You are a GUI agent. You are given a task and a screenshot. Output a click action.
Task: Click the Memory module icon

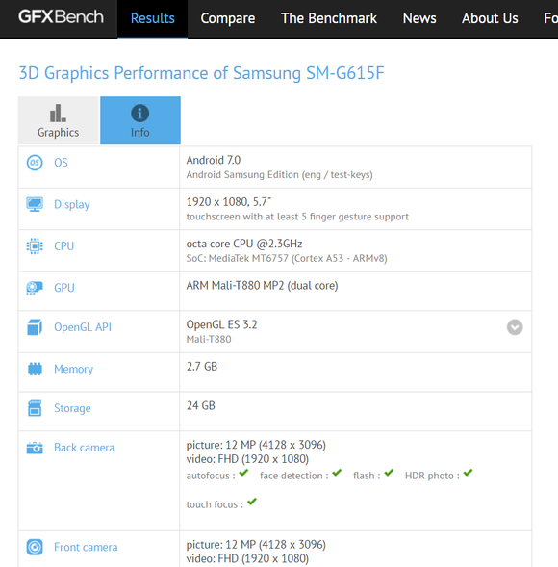click(x=35, y=369)
